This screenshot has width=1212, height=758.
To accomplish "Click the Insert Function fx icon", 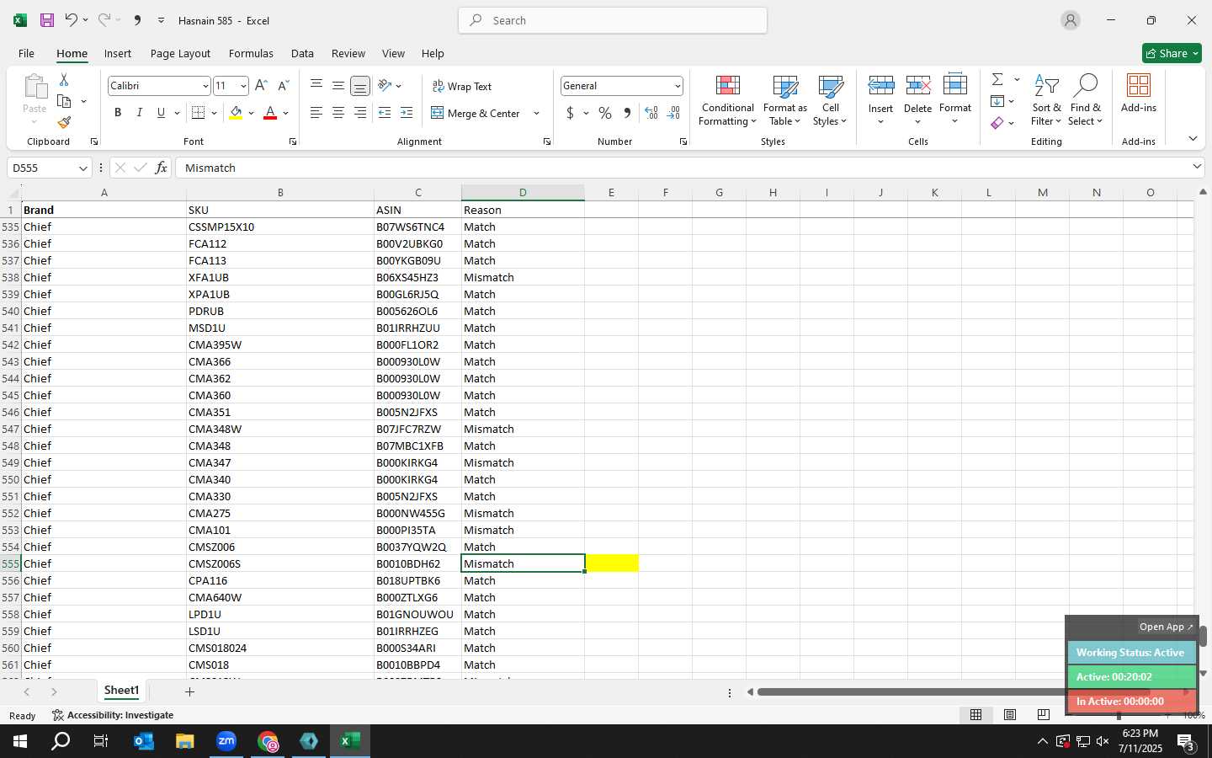I will 161,168.
